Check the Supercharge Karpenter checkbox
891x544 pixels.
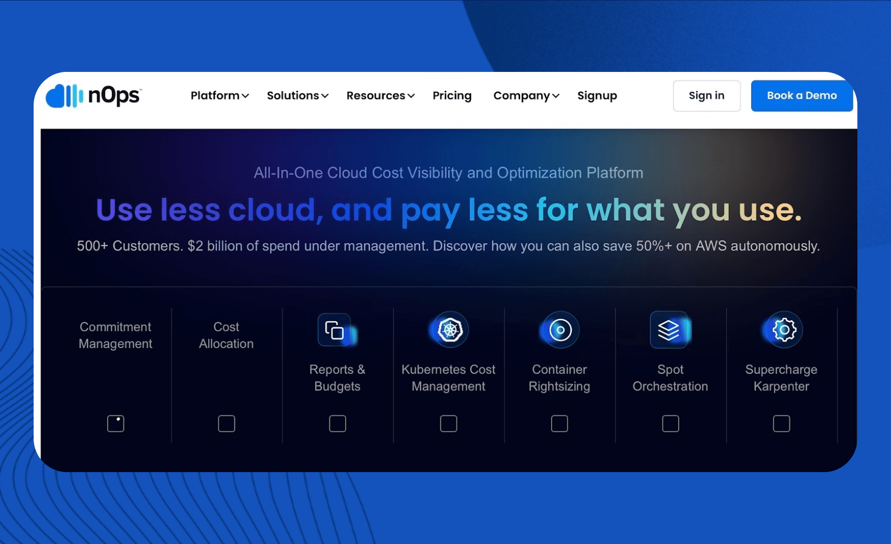point(781,423)
